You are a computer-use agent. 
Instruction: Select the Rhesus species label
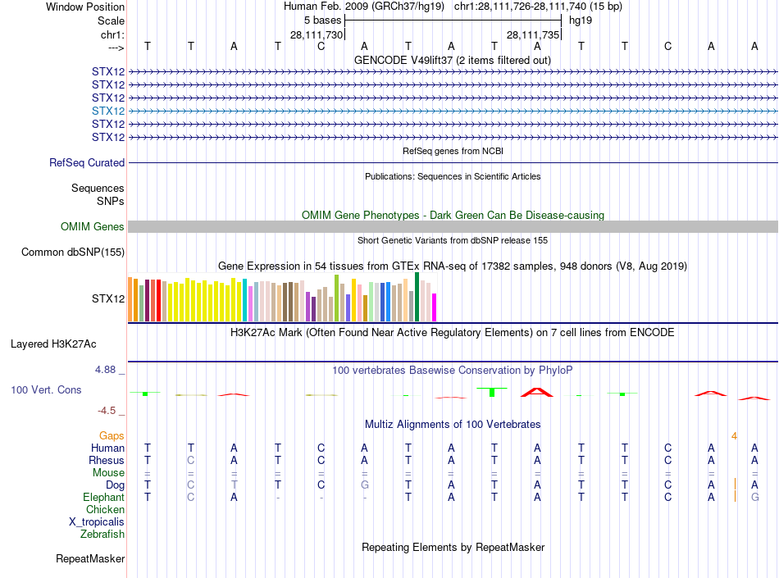(107, 460)
